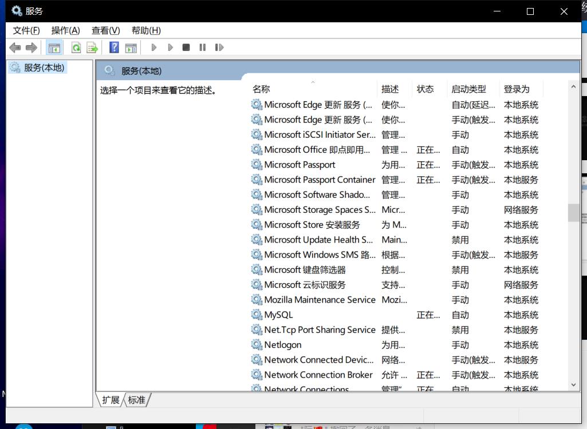Switch to the 标准 tab

click(x=137, y=400)
